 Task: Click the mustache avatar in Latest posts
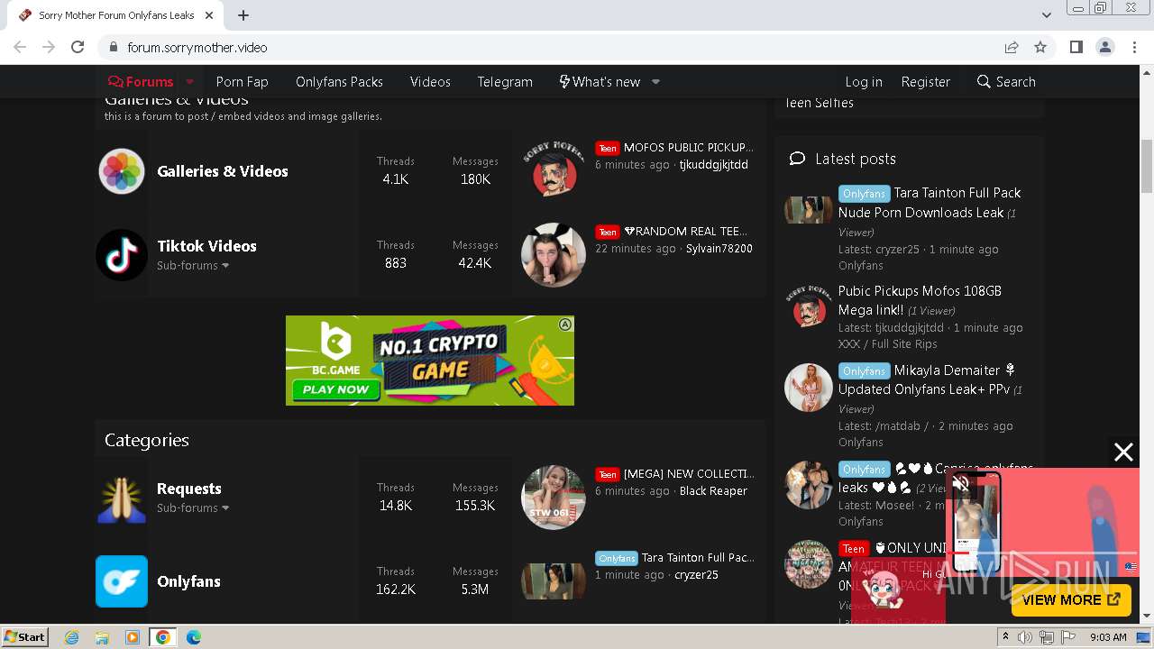pos(808,308)
